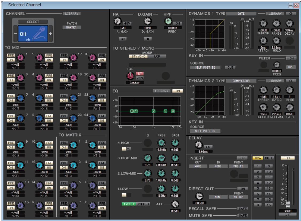Open the direct out POINT PRE HPF selector
Screen dimensions: 301x221
point(238,197)
